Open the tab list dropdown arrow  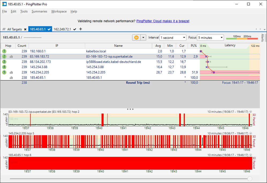[264, 29]
